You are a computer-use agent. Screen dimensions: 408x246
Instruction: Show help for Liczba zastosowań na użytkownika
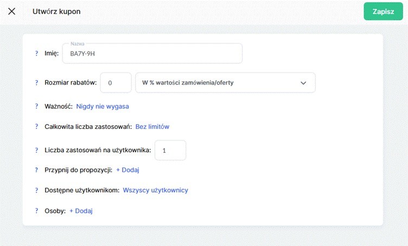pyautogui.click(x=36, y=150)
